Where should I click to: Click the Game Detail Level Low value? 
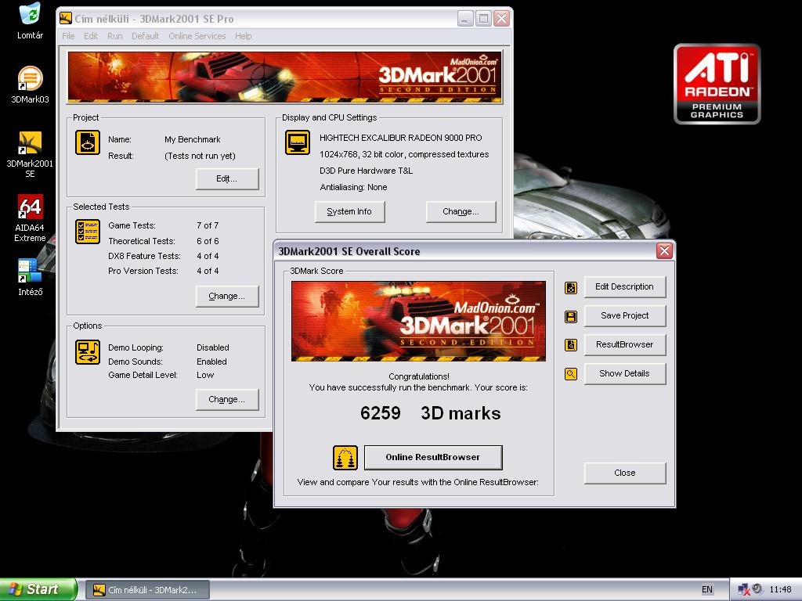tap(205, 375)
